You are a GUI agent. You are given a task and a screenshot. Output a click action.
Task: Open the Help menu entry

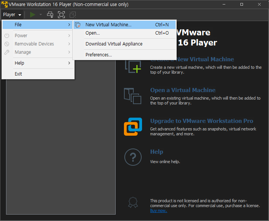(37, 63)
